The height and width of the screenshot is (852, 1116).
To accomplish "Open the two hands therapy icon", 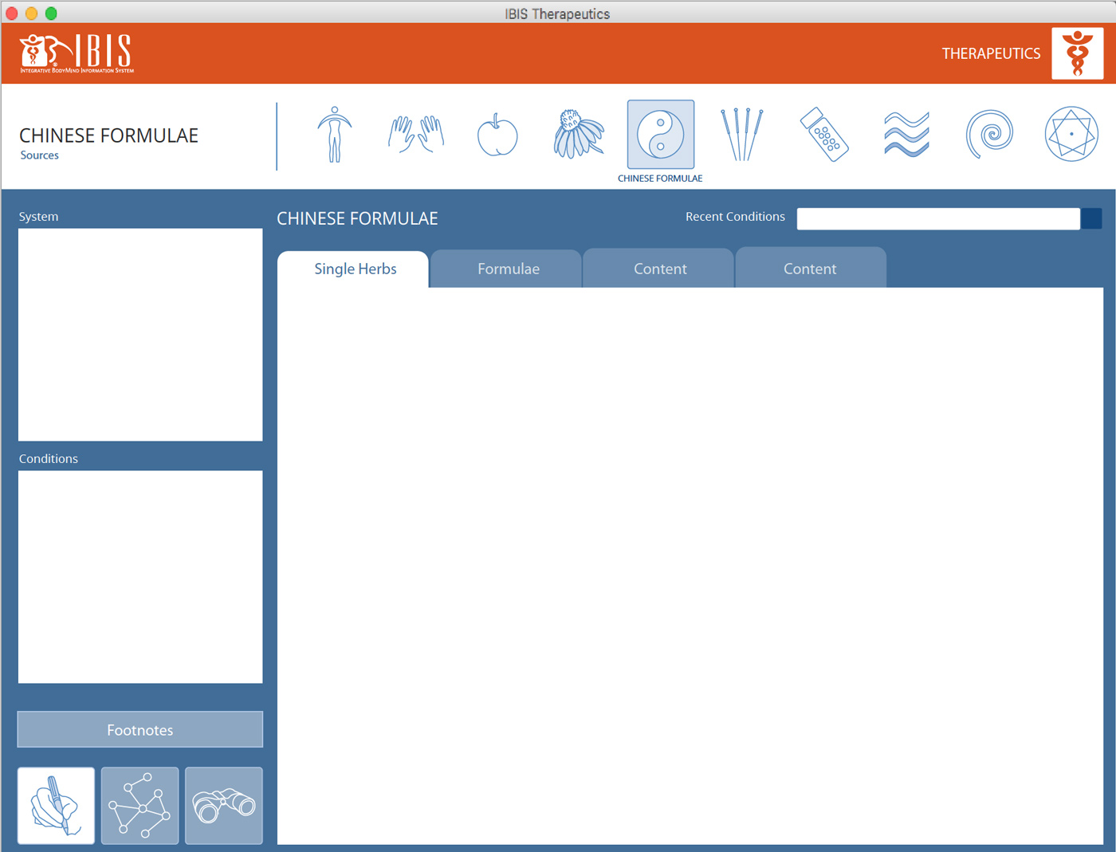I will (x=416, y=135).
